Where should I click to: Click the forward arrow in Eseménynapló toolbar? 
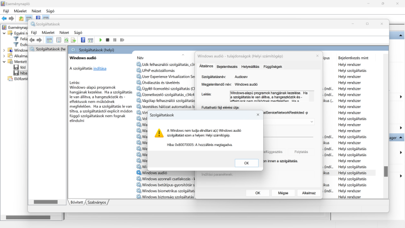(11, 18)
